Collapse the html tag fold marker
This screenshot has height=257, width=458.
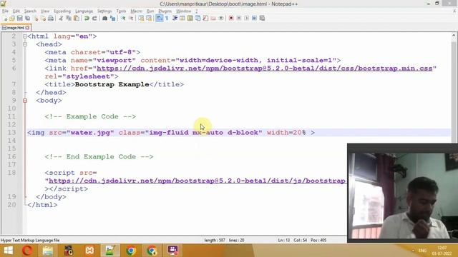click(x=25, y=36)
